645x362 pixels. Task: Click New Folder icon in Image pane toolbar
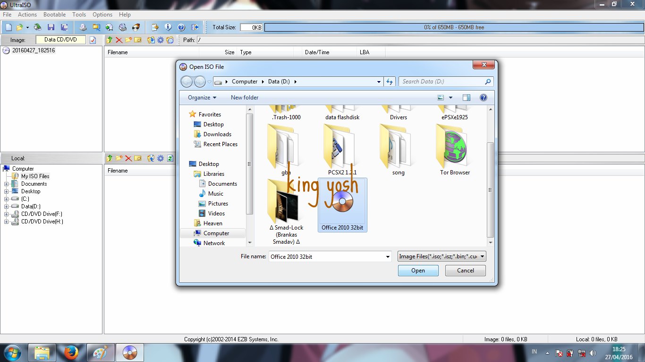click(128, 40)
